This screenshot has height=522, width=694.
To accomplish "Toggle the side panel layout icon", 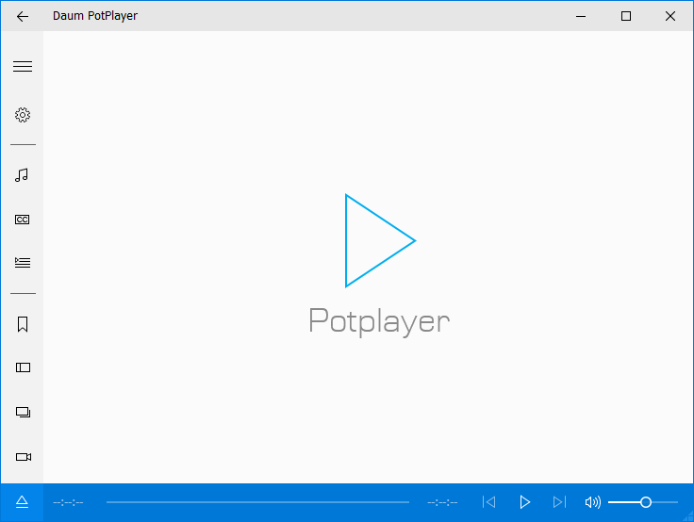I will coord(23,367).
